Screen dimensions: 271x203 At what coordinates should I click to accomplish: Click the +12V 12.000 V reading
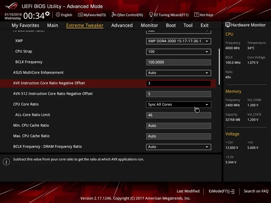(232, 148)
